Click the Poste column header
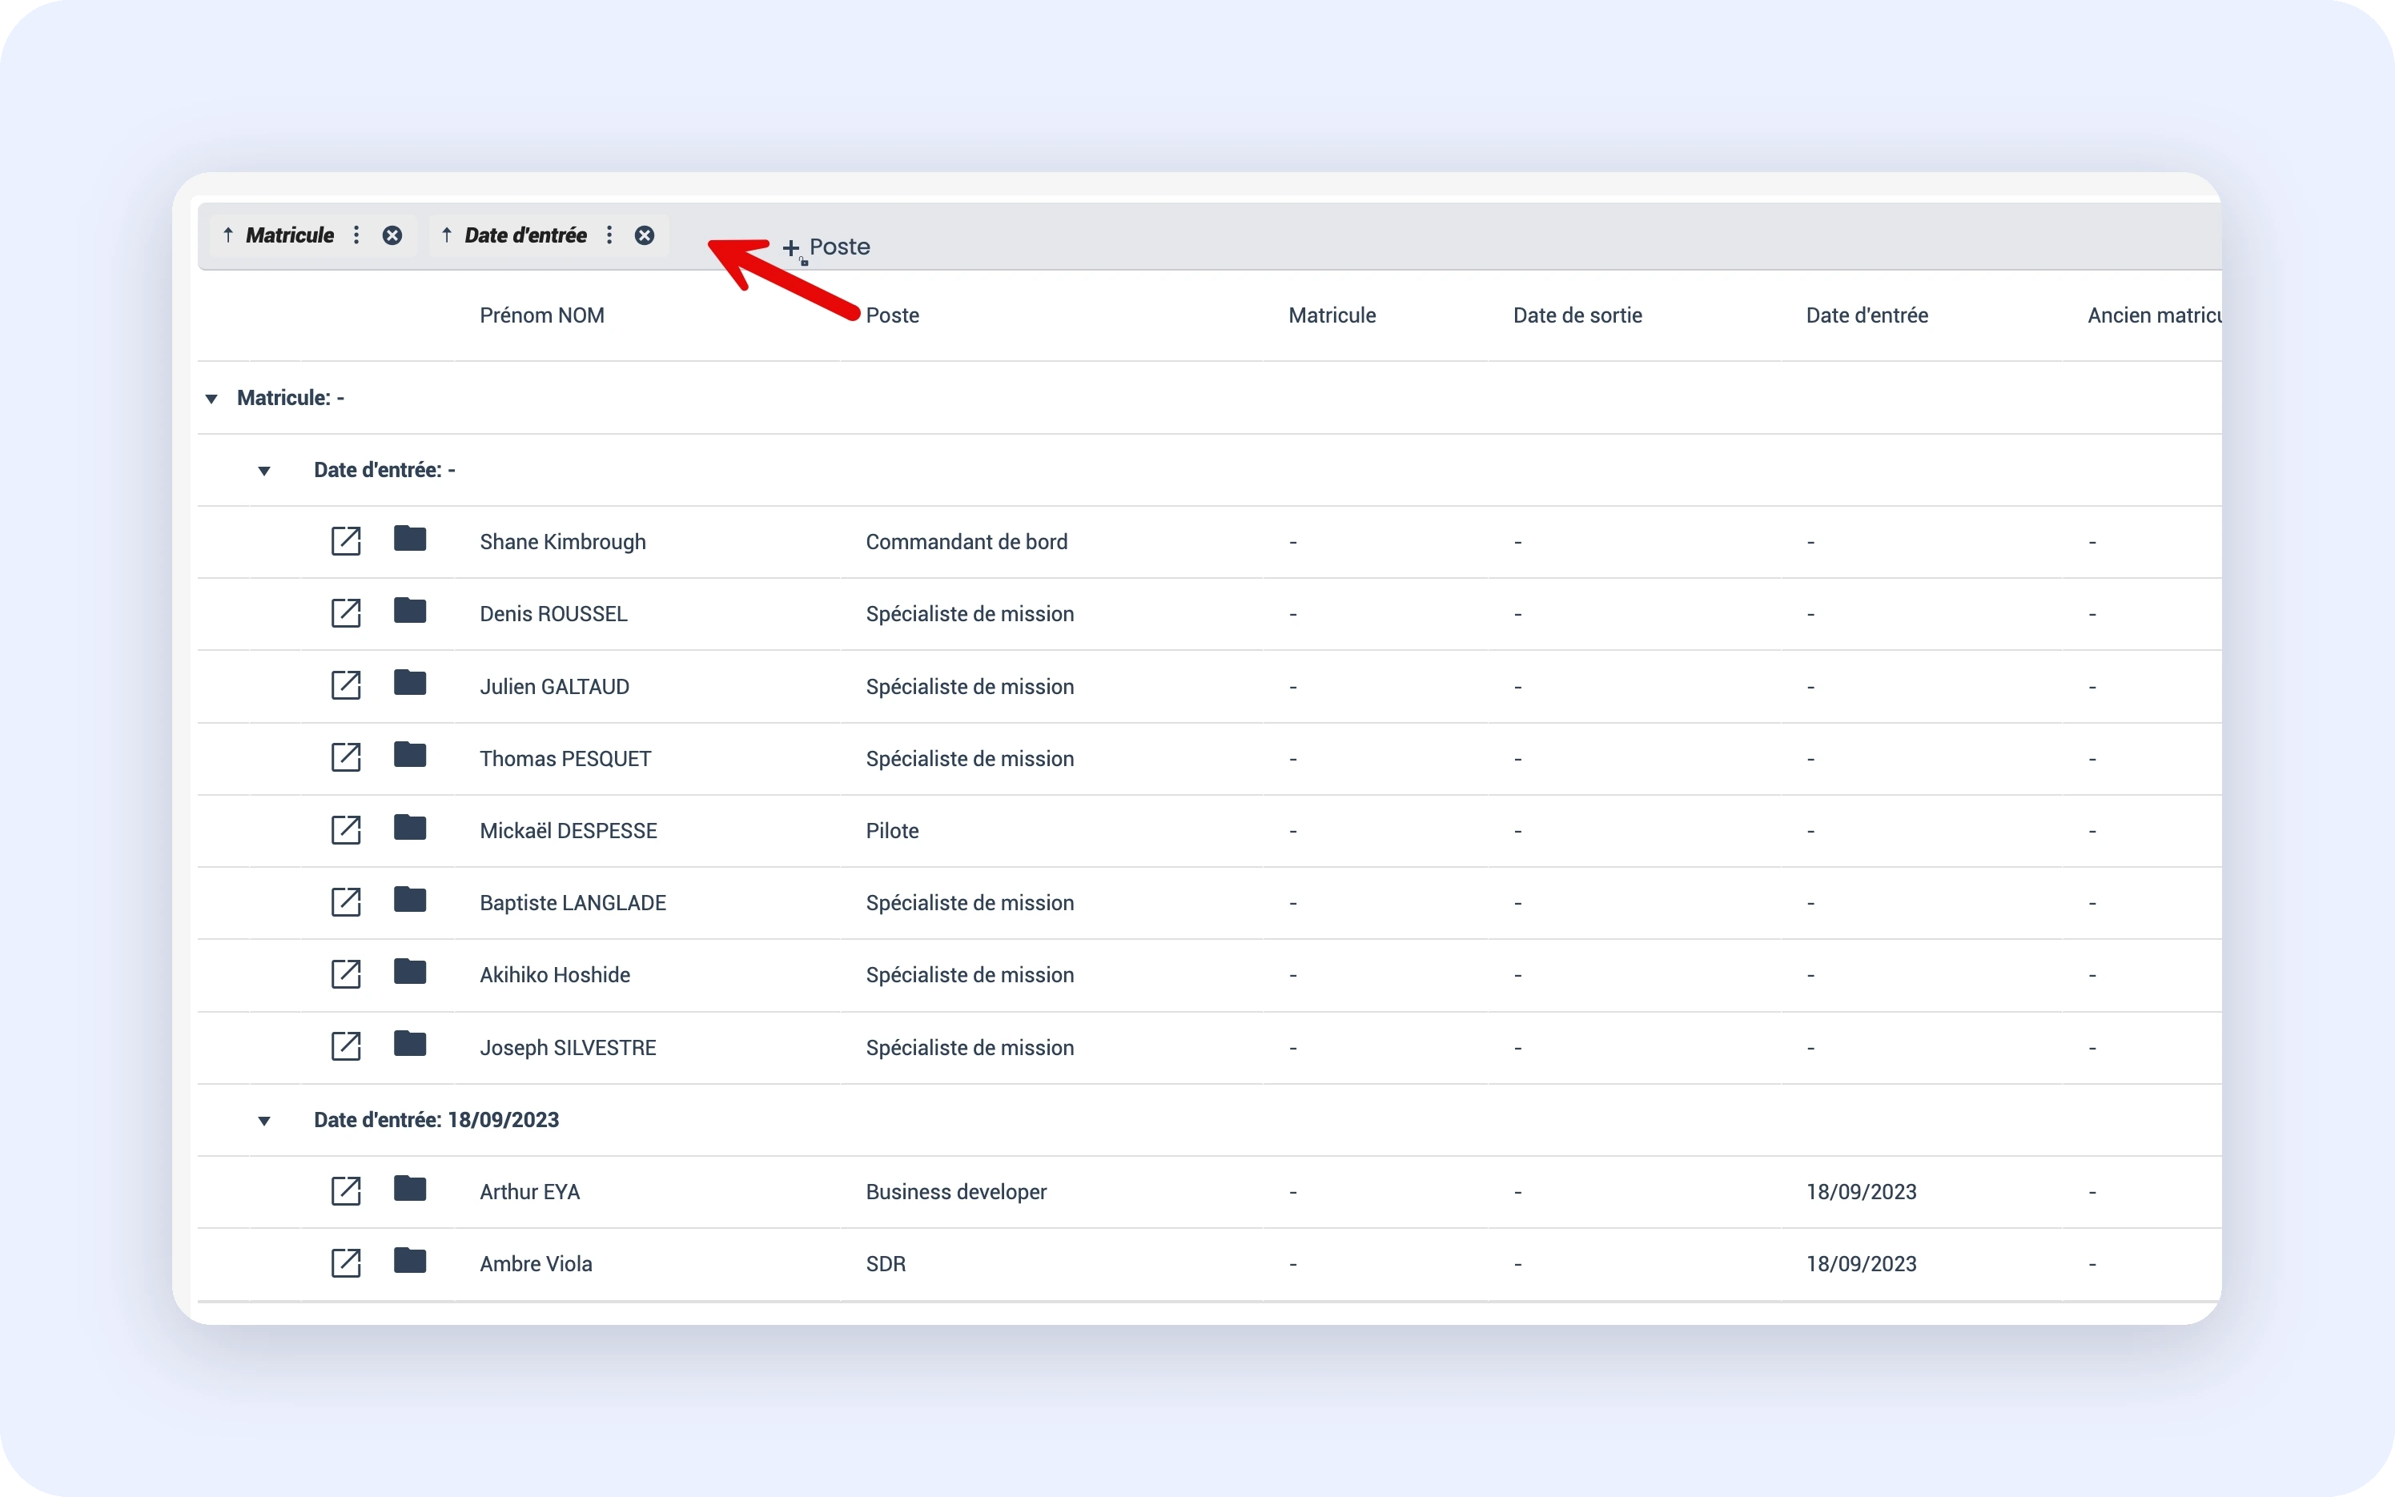The width and height of the screenshot is (2395, 1497). 892,316
